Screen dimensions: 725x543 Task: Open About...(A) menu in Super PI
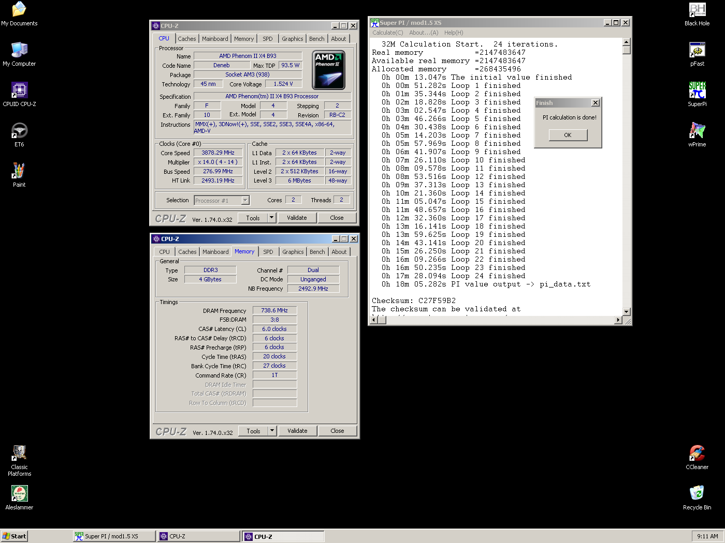(424, 33)
